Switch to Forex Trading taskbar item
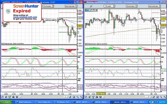 (44, 102)
